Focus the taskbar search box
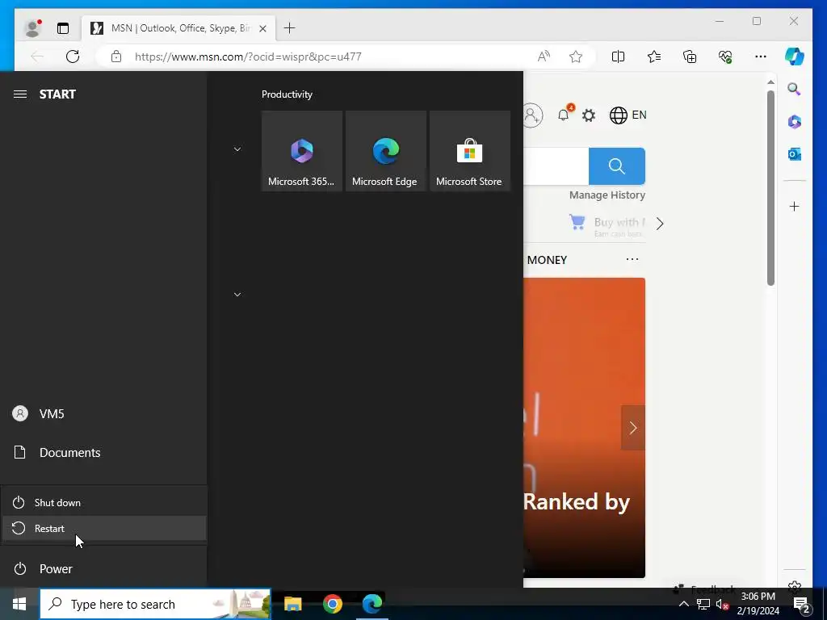 tap(155, 604)
